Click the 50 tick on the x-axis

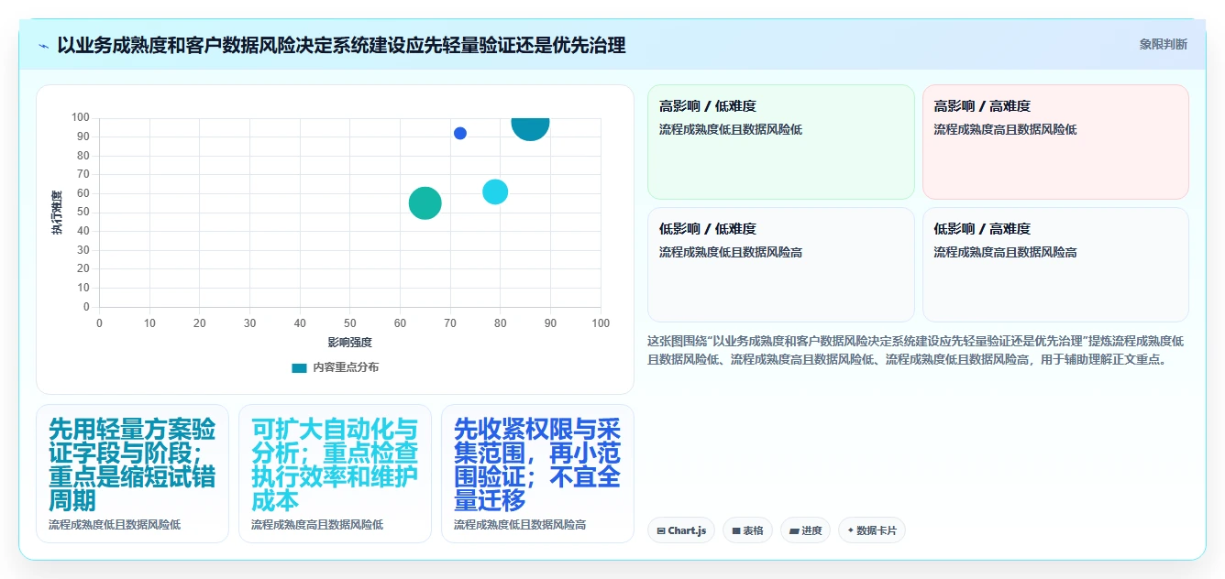click(x=350, y=322)
